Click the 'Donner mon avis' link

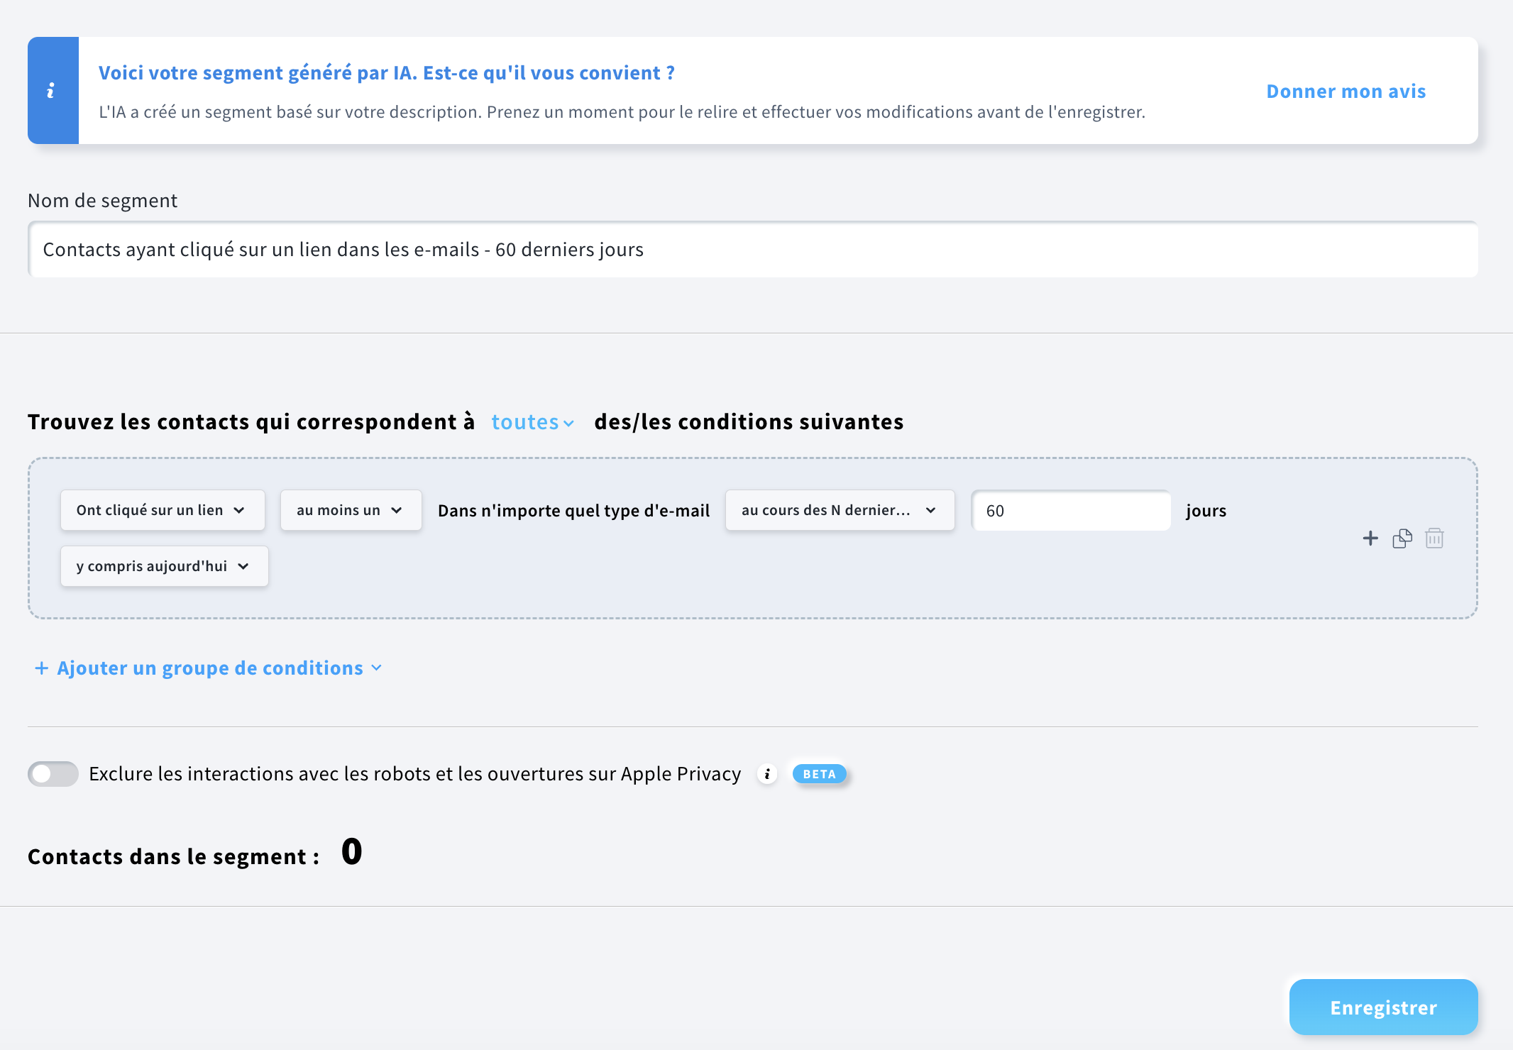tap(1346, 92)
